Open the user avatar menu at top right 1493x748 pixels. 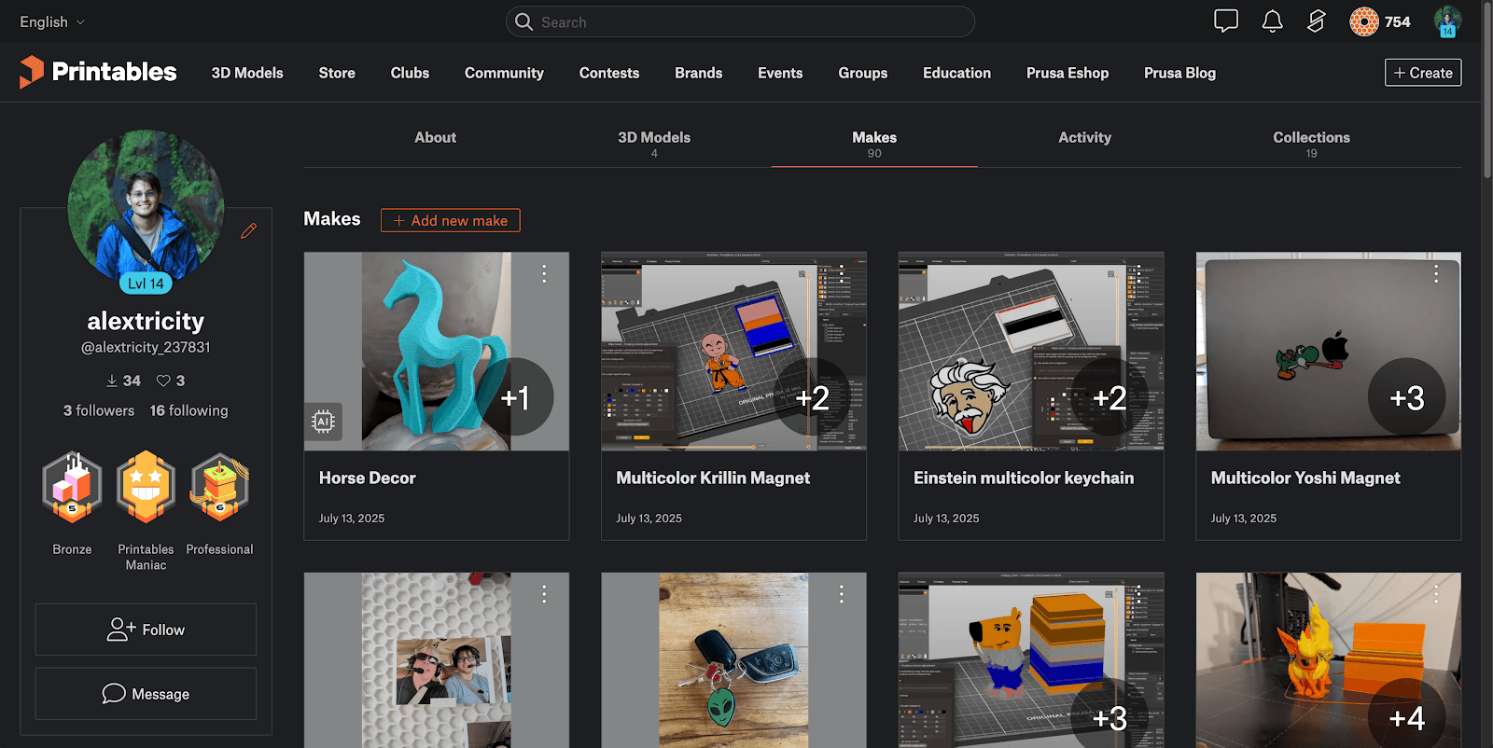(x=1447, y=21)
